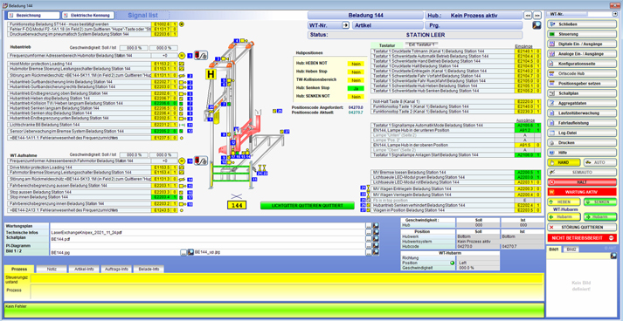Click the Hubmotor frequency converter icon

click(x=201, y=56)
